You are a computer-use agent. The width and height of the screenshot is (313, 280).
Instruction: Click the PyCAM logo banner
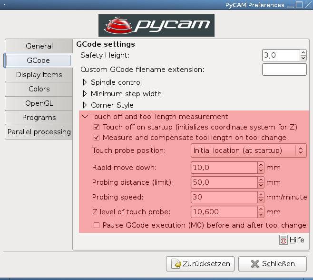156,25
